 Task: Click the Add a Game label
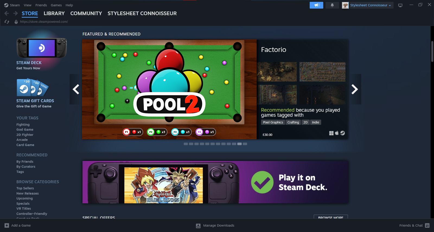21,225
